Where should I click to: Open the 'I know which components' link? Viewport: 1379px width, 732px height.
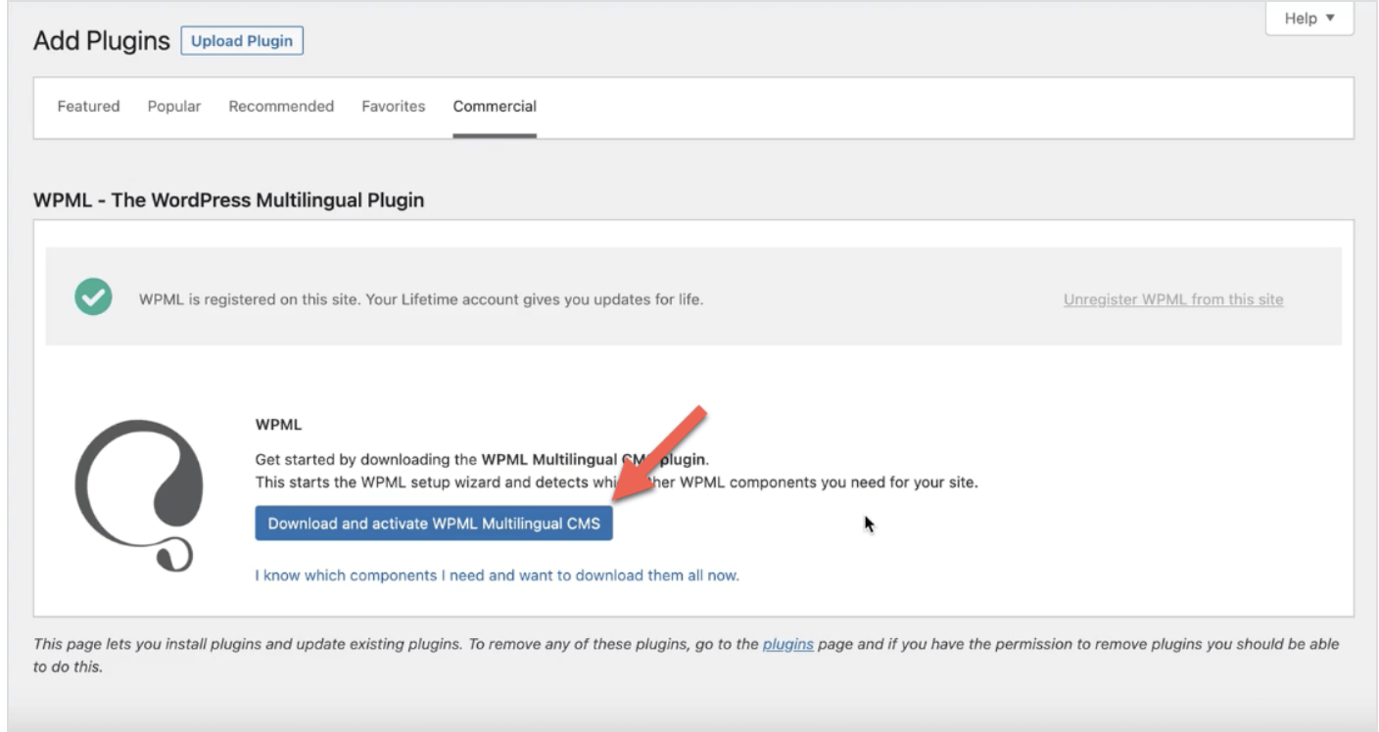[x=497, y=575]
